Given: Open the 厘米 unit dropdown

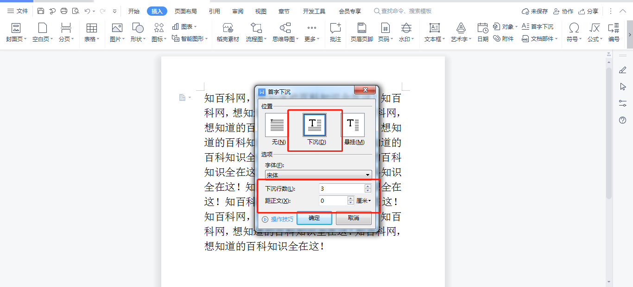Looking at the screenshot, I should (x=364, y=201).
